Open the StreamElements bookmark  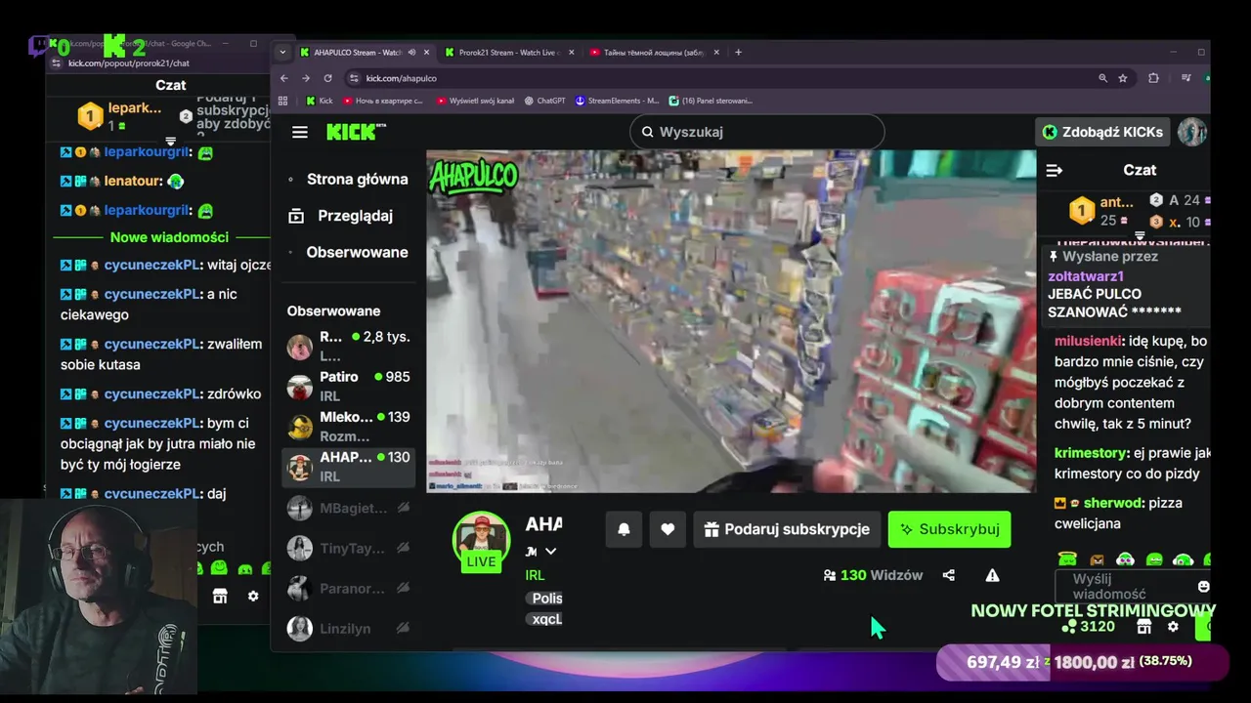tap(617, 101)
